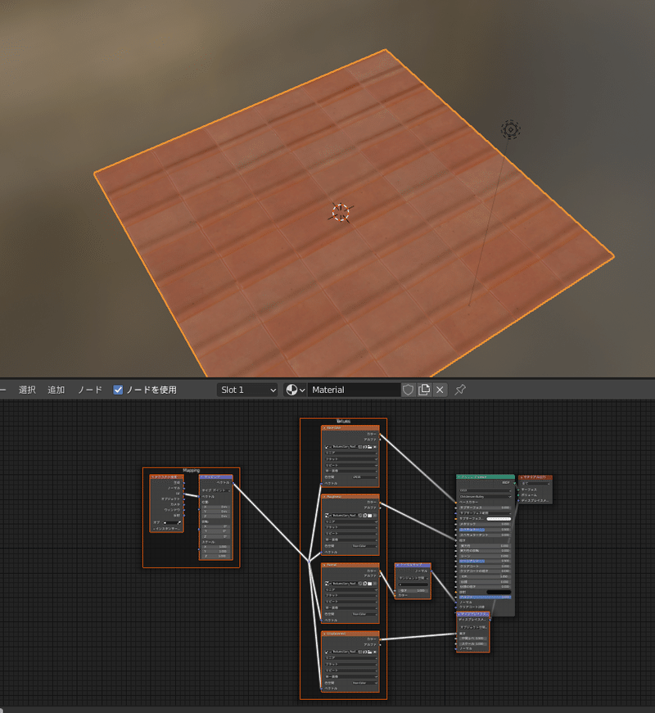Screen dimensions: 655x713
Task: Click the BSDF output socket of Principled node
Action: pyautogui.click(x=514, y=483)
